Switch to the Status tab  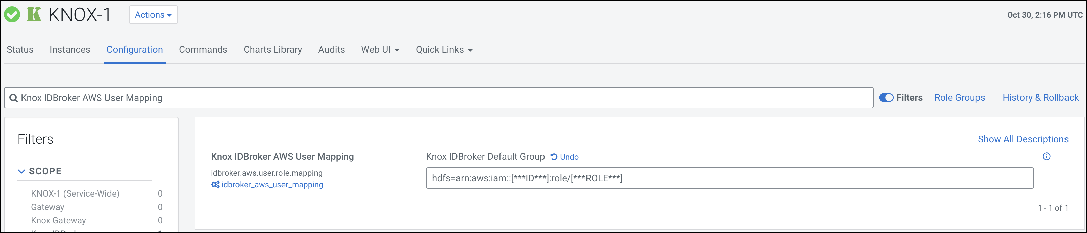20,50
